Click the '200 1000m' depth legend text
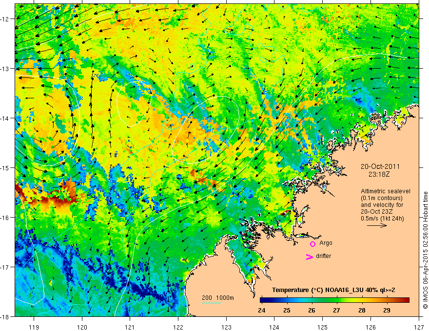The height and width of the screenshot is (331, 429). click(x=218, y=298)
